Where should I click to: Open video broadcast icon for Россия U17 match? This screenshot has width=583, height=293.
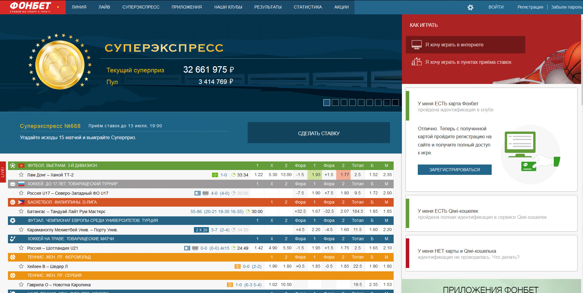(x=206, y=193)
